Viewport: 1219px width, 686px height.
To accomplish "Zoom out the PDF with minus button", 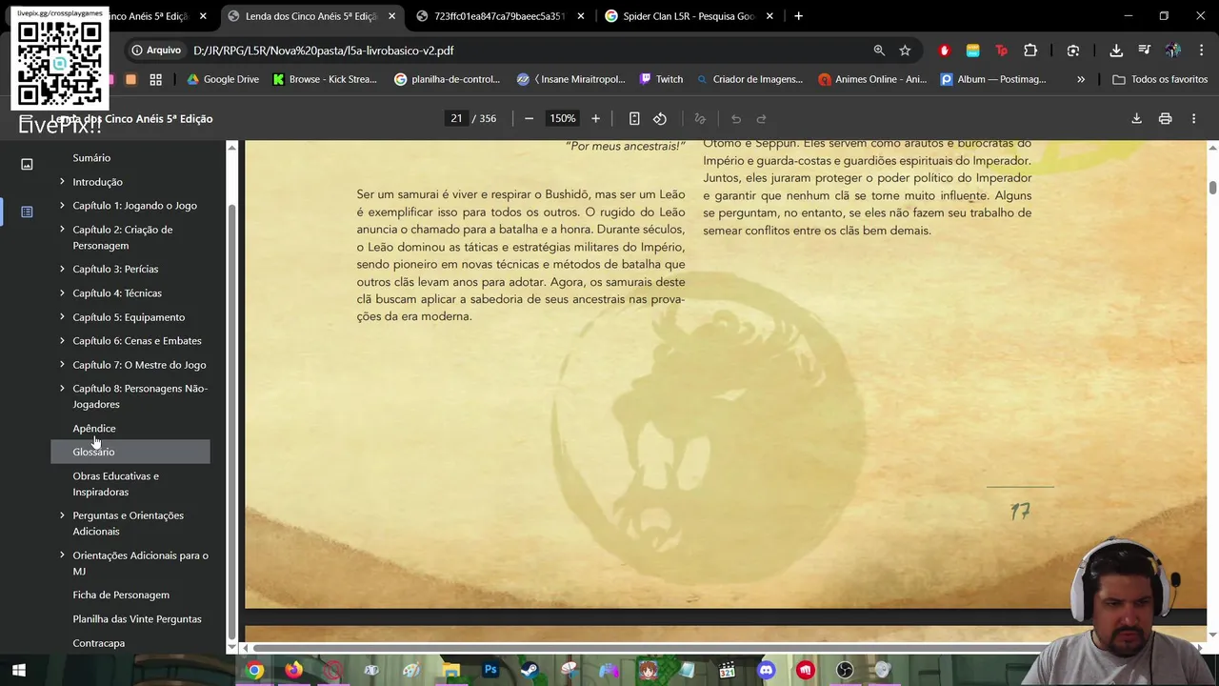I will click(529, 118).
